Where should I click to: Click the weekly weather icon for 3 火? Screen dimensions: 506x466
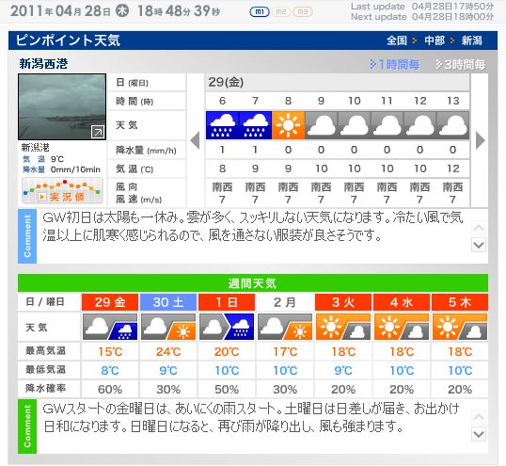[343, 327]
